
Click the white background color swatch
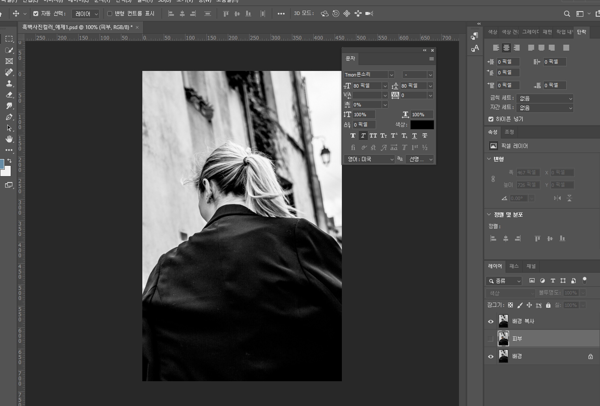6,171
